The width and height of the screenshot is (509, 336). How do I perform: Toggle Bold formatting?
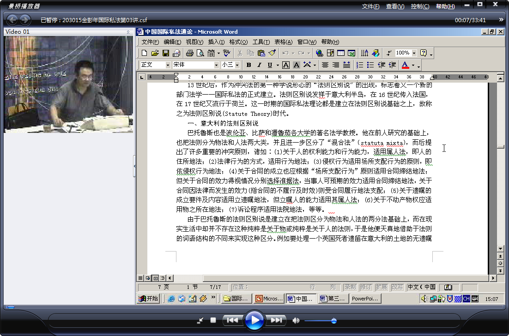point(248,65)
